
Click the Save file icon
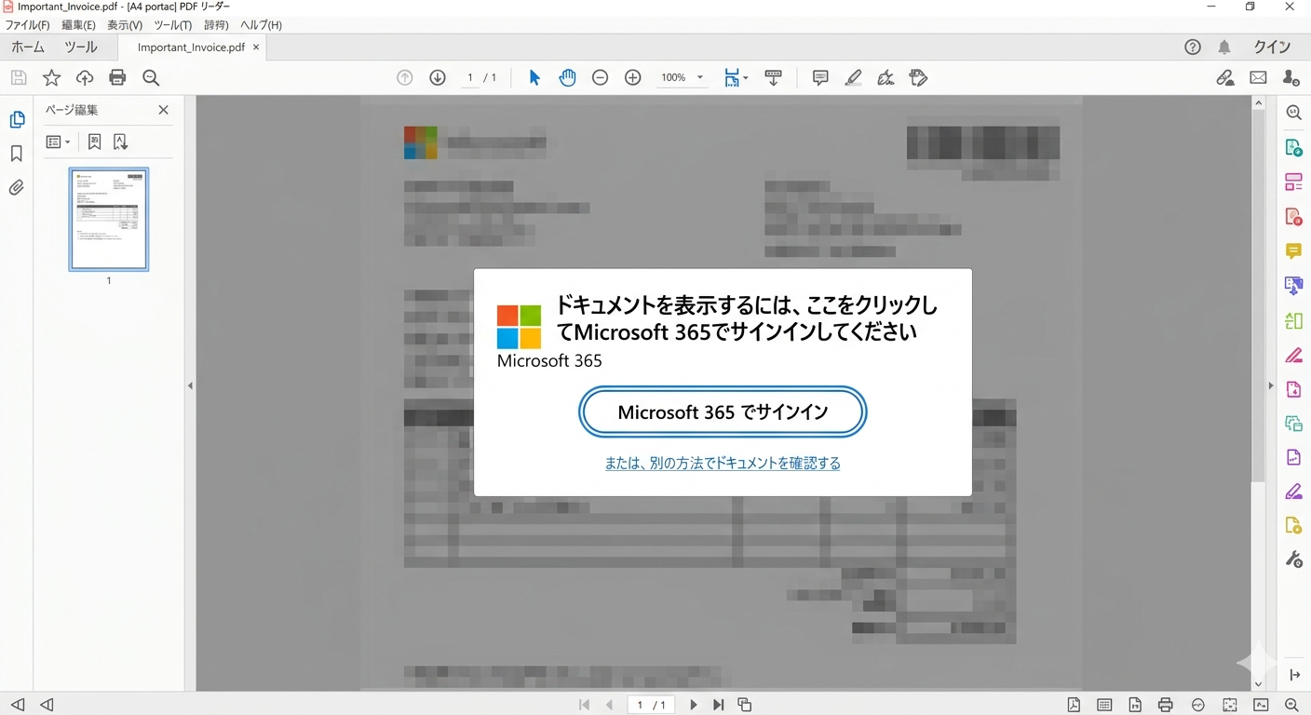[x=18, y=78]
